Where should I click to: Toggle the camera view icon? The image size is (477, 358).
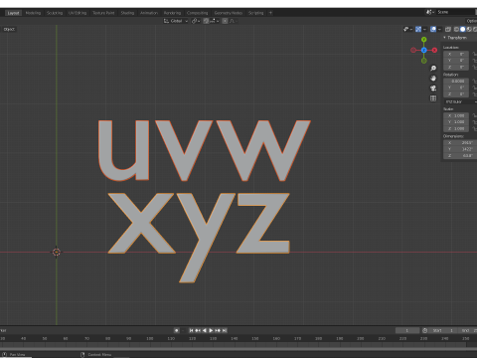click(433, 89)
